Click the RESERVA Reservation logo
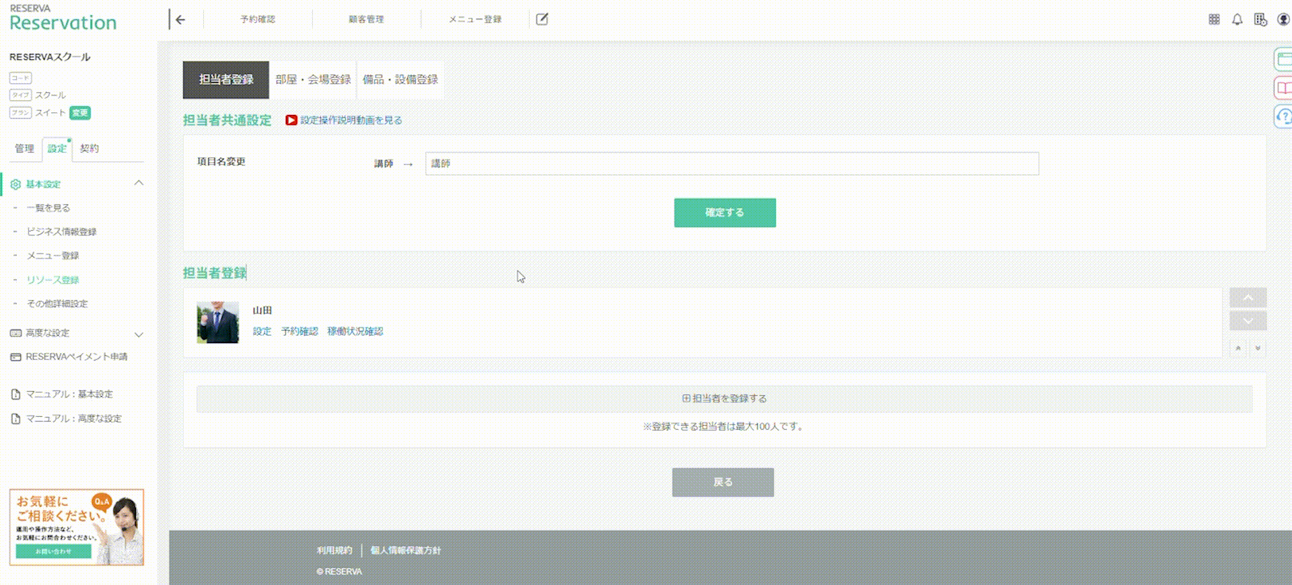Image resolution: width=1292 pixels, height=585 pixels. (x=63, y=18)
